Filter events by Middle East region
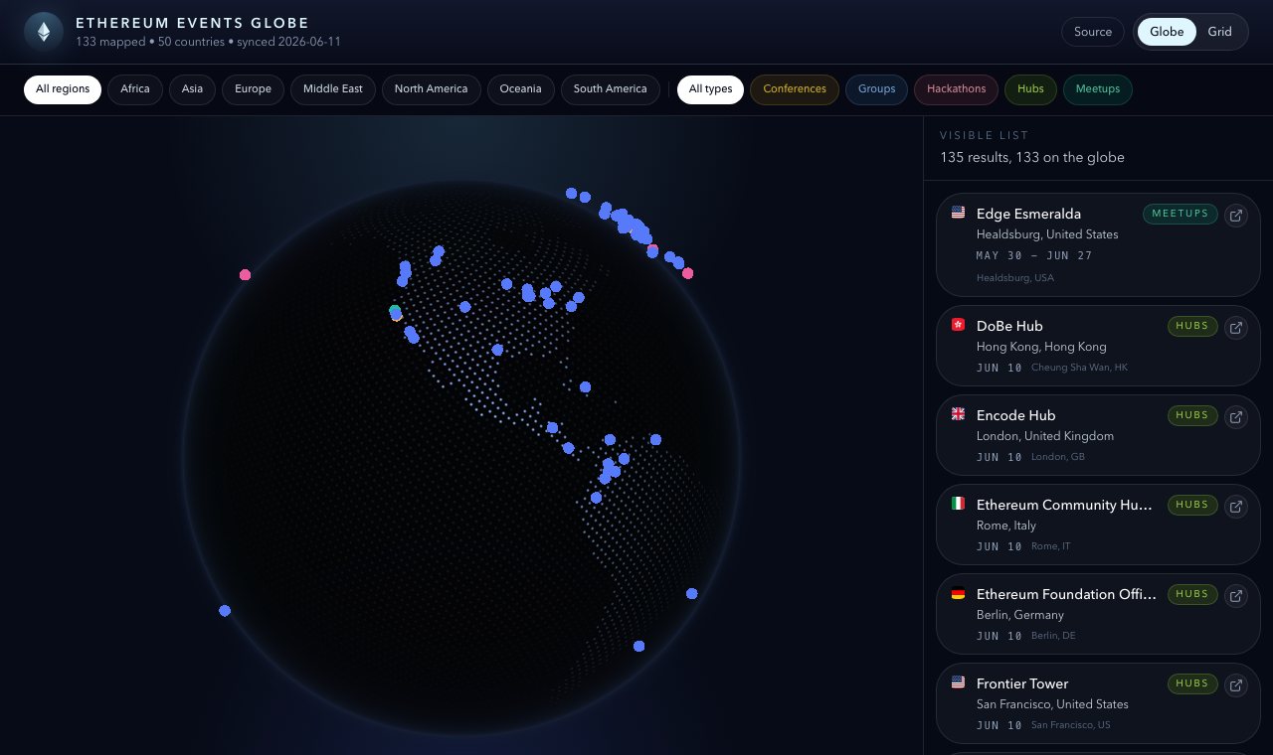Viewport: 1273px width, 755px height. coord(333,89)
